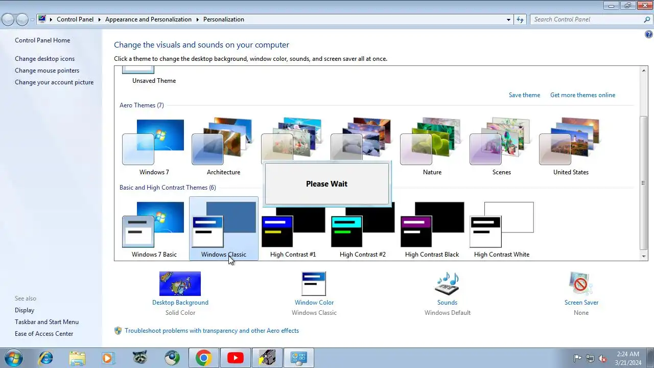The image size is (654, 368).
Task: Open the Control Panel taskbar button
Action: pos(298,358)
